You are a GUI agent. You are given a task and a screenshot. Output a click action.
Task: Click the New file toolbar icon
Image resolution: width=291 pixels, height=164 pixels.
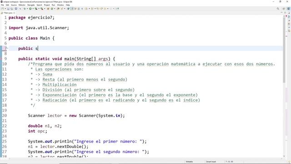click(2, 9)
